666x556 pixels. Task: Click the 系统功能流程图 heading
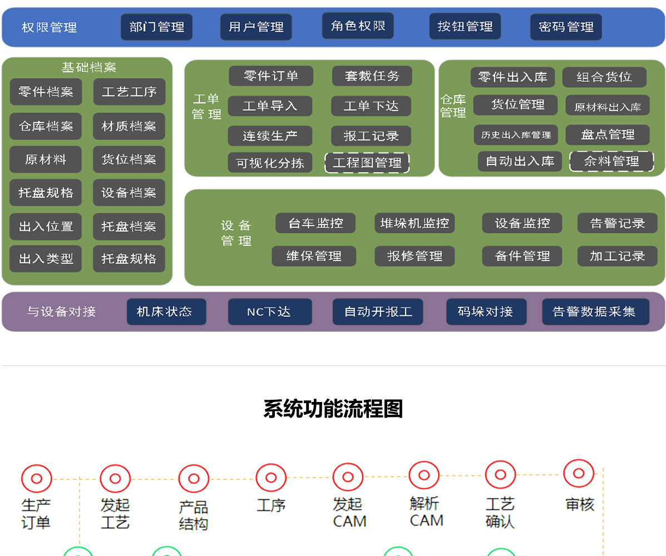[x=333, y=409]
